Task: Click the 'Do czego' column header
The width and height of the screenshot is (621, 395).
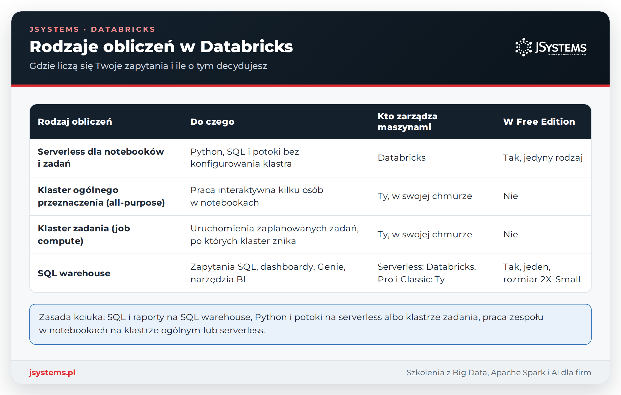Action: (x=212, y=122)
